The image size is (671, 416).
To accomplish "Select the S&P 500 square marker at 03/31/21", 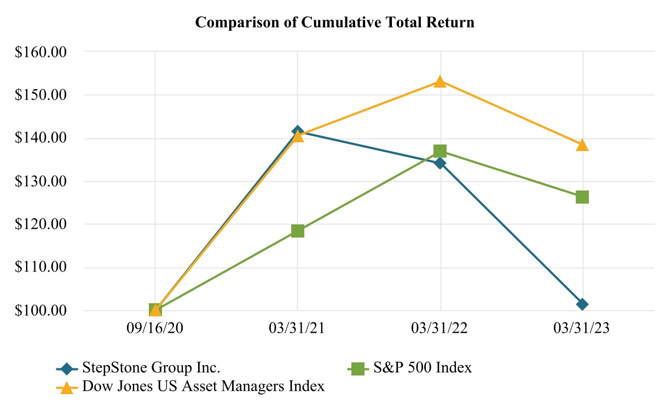I will (297, 230).
